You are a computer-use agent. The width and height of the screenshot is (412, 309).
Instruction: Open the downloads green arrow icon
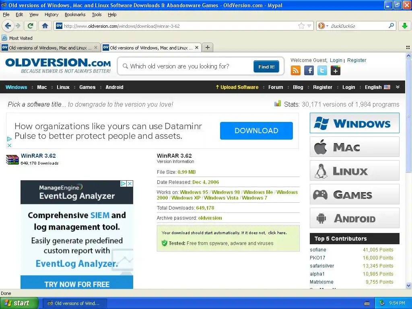click(x=405, y=26)
